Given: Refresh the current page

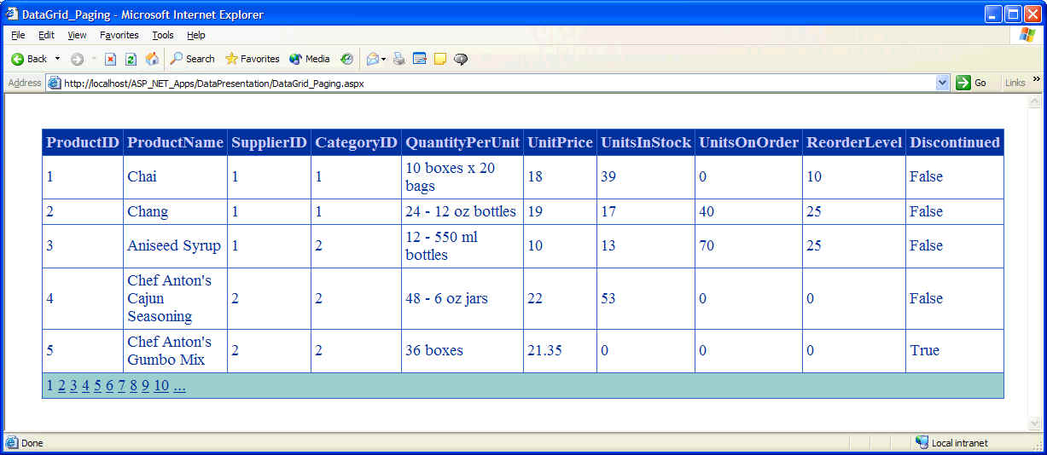Looking at the screenshot, I should coord(131,59).
